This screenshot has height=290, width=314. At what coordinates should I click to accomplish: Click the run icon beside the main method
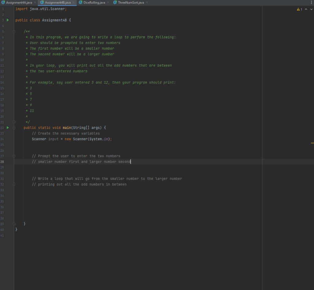(7, 127)
